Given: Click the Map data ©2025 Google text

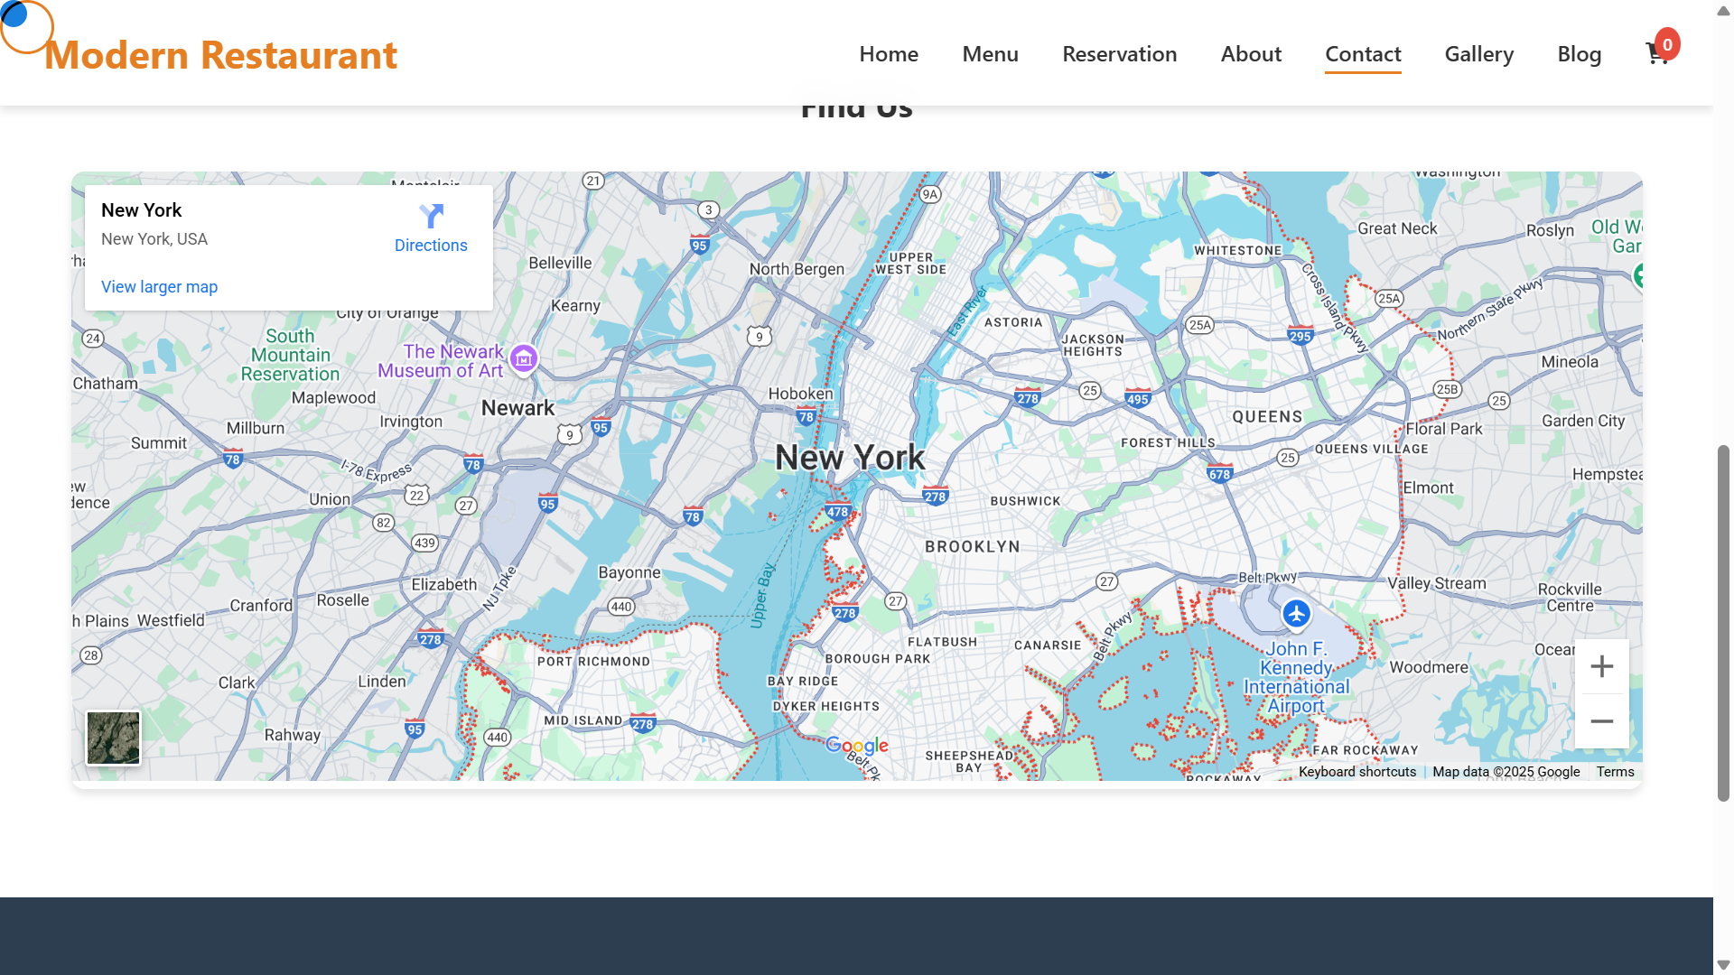Looking at the screenshot, I should pos(1506,772).
